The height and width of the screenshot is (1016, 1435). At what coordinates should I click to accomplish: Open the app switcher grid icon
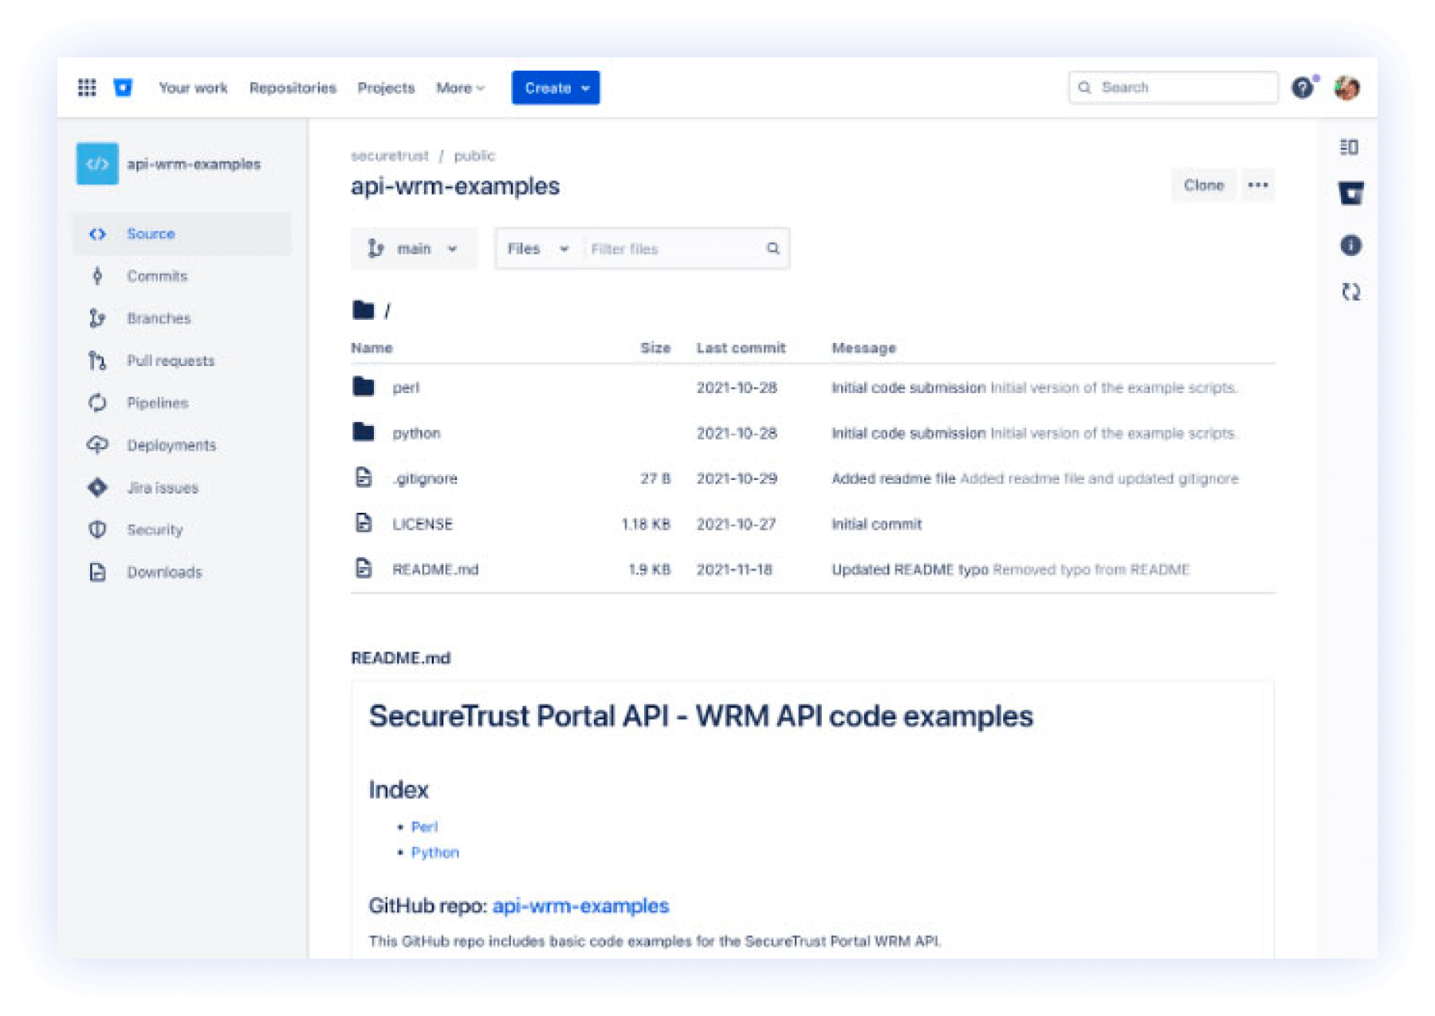click(x=87, y=88)
